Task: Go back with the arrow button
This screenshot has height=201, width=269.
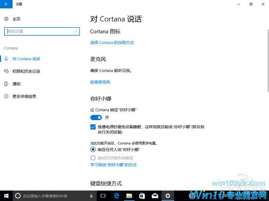Action: point(6,4)
